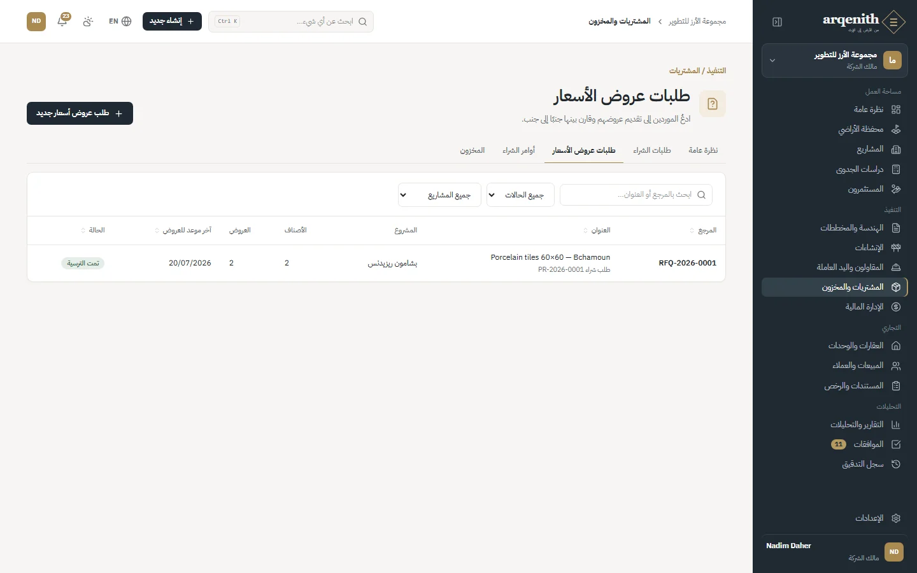This screenshot has height=573, width=917.
Task: Open سجل التدقيق sidebar item
Action: point(835,464)
